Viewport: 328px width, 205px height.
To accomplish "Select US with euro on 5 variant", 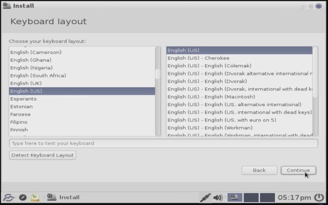I will tap(239, 120).
